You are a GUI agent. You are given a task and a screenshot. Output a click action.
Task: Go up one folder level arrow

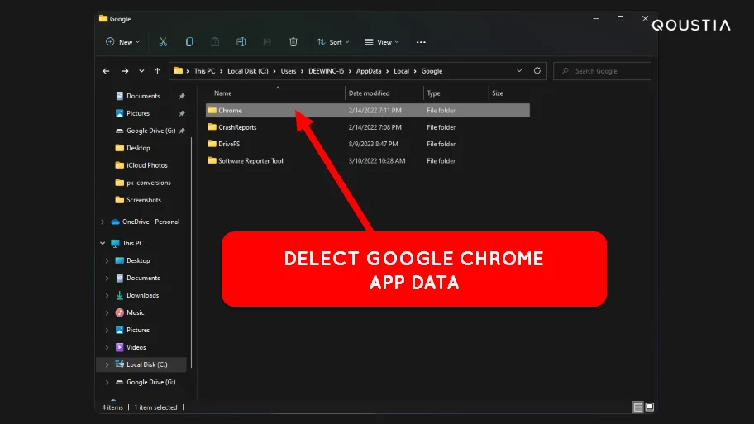pyautogui.click(x=157, y=71)
